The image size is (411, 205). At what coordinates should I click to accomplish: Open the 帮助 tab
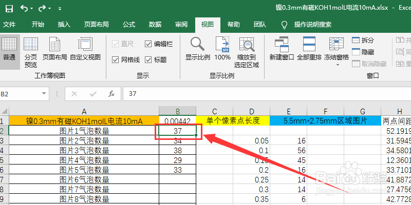point(234,25)
